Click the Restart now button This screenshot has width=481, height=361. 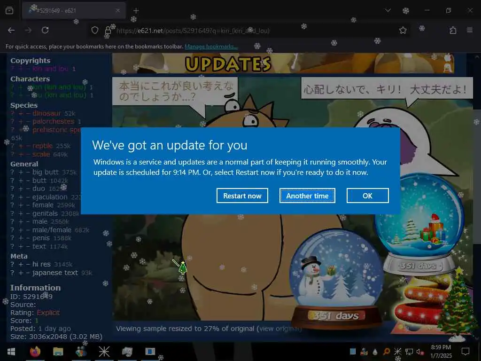(x=242, y=196)
